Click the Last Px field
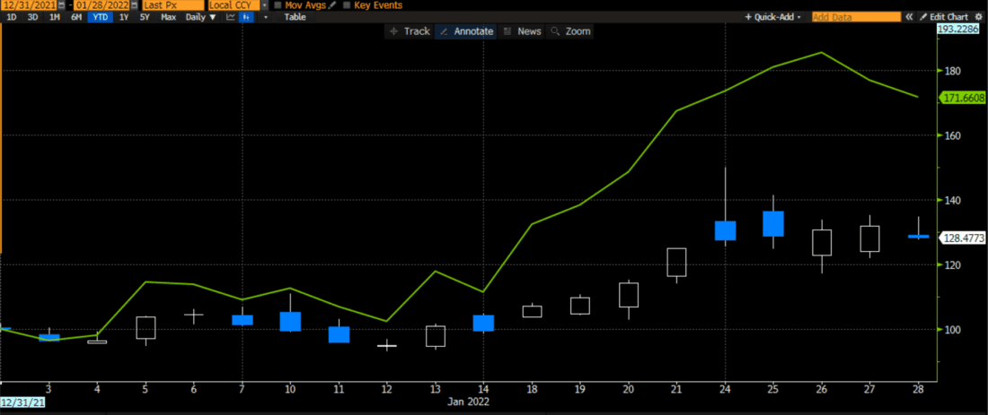The height and width of the screenshot is (415, 988). (x=172, y=5)
